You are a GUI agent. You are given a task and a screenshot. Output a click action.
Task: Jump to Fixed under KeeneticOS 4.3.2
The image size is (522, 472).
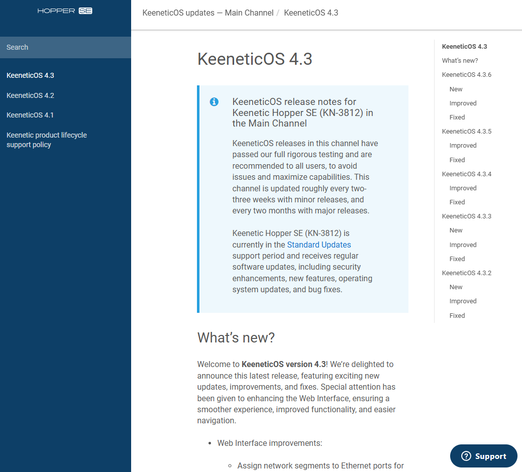click(457, 315)
